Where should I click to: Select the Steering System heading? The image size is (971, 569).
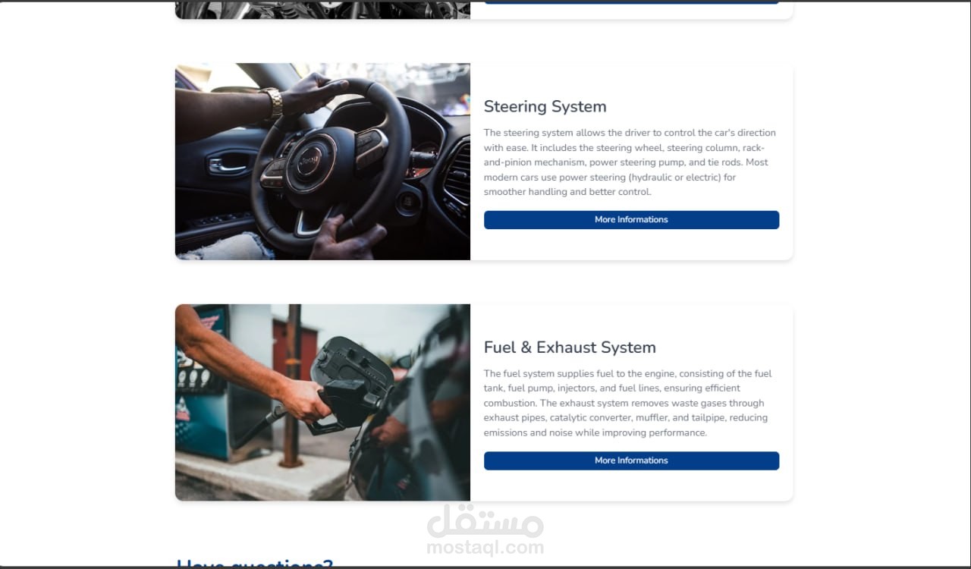point(545,106)
